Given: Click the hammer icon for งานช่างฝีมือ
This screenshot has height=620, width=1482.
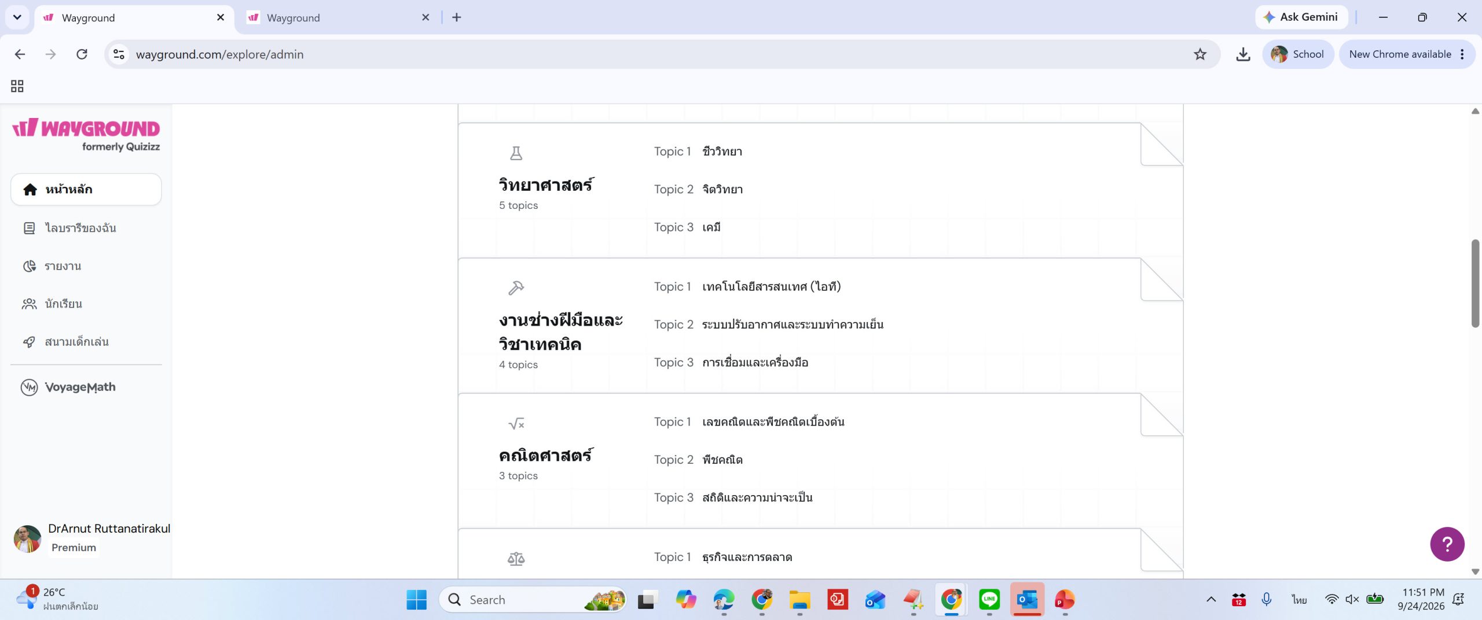Looking at the screenshot, I should click(516, 288).
